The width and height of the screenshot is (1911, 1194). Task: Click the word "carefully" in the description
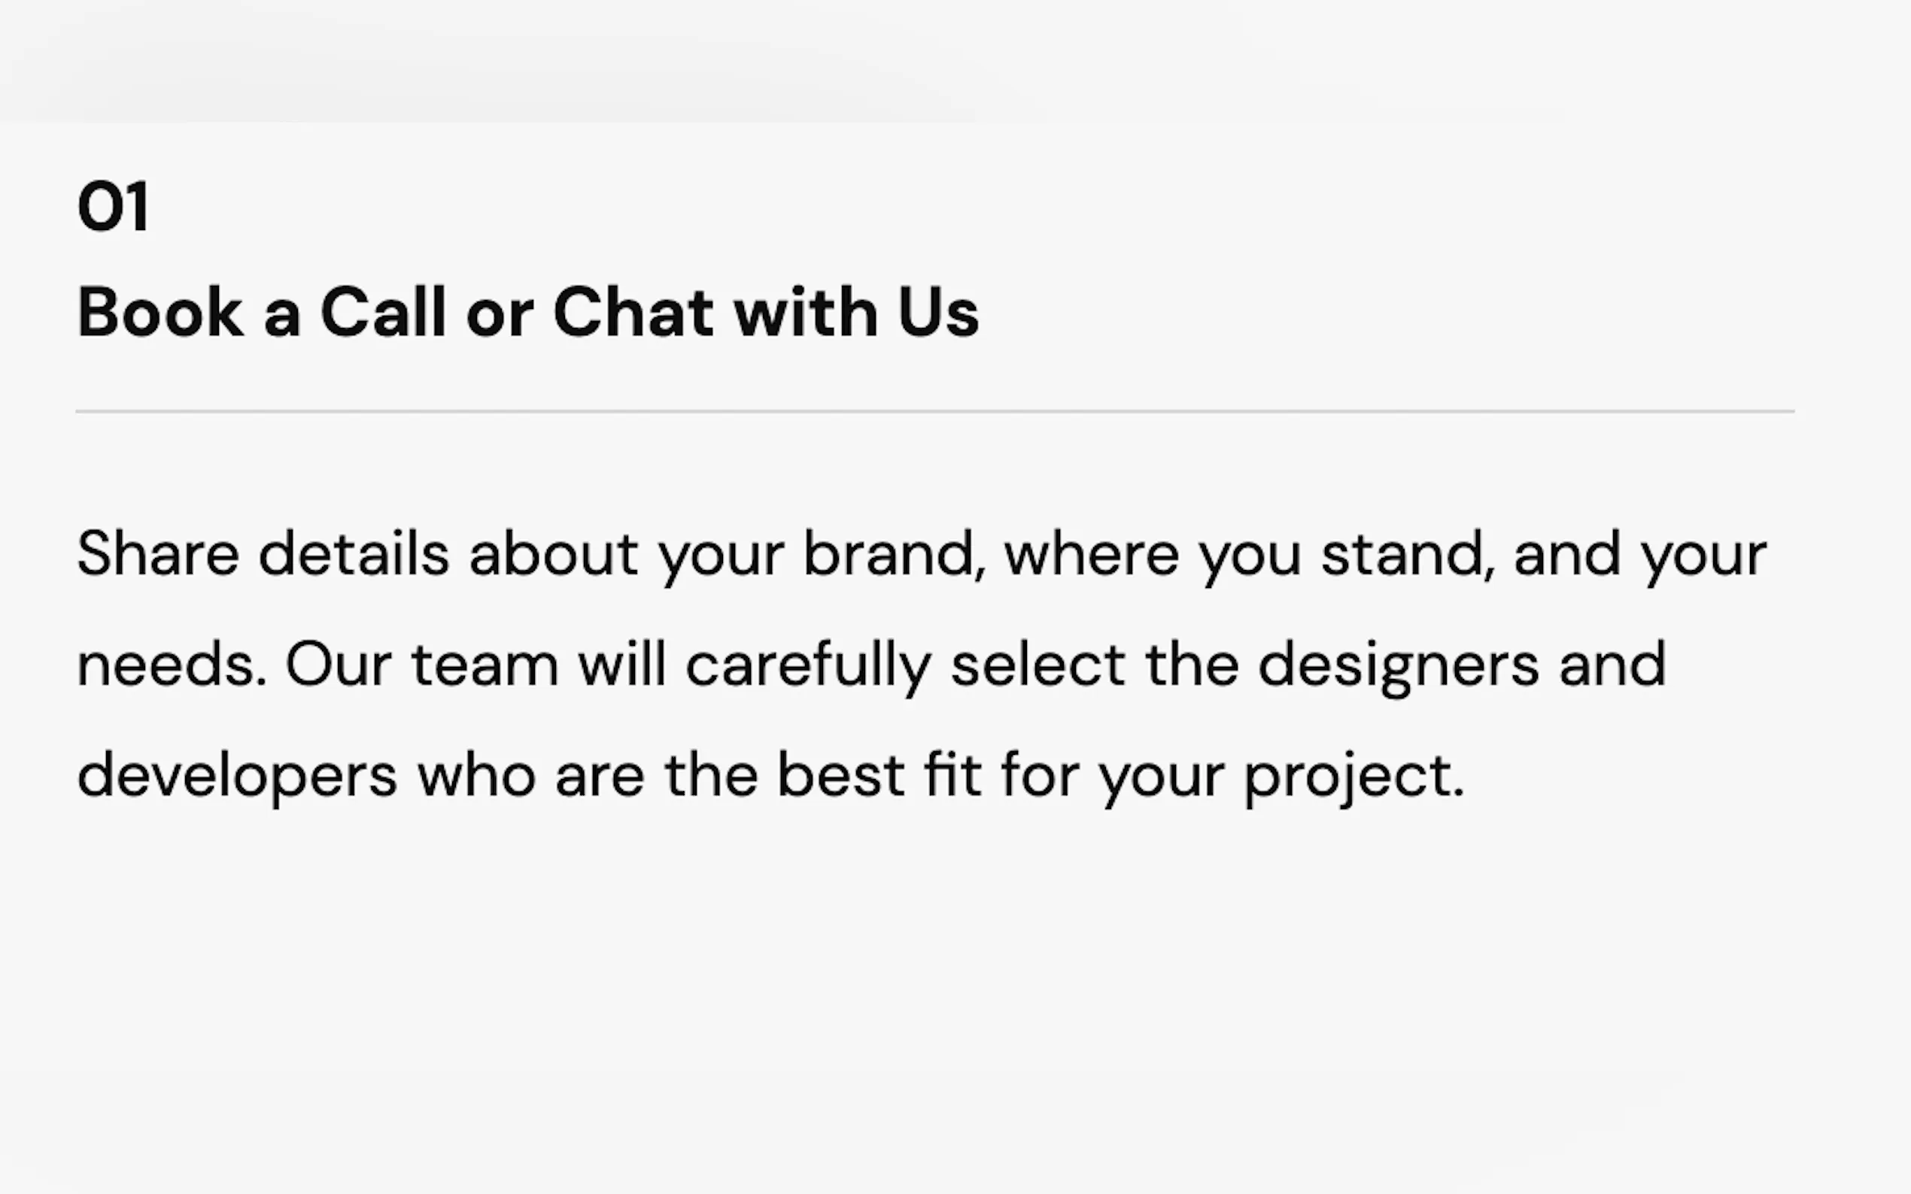click(x=808, y=665)
